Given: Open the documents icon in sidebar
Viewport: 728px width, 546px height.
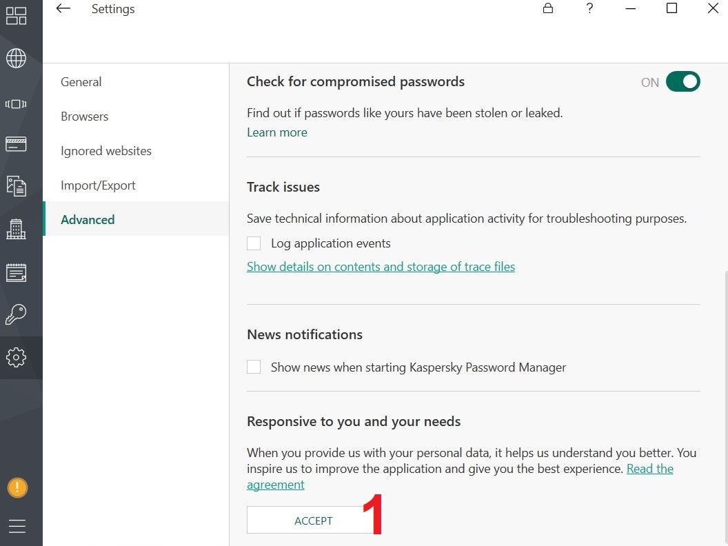Looking at the screenshot, I should (x=17, y=186).
